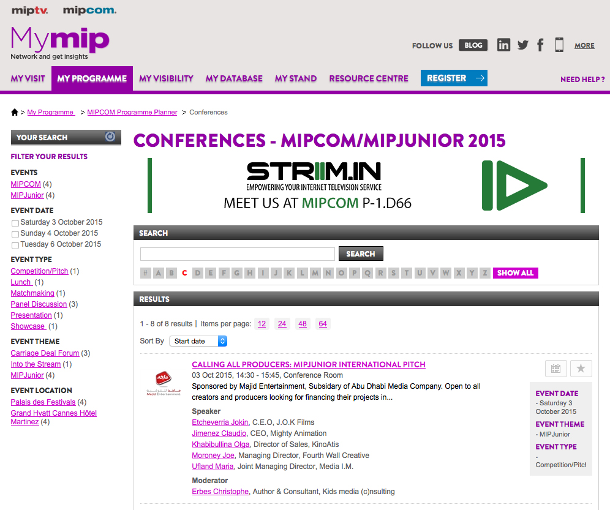Click Show All letters button
This screenshot has width=610, height=510.
point(516,272)
